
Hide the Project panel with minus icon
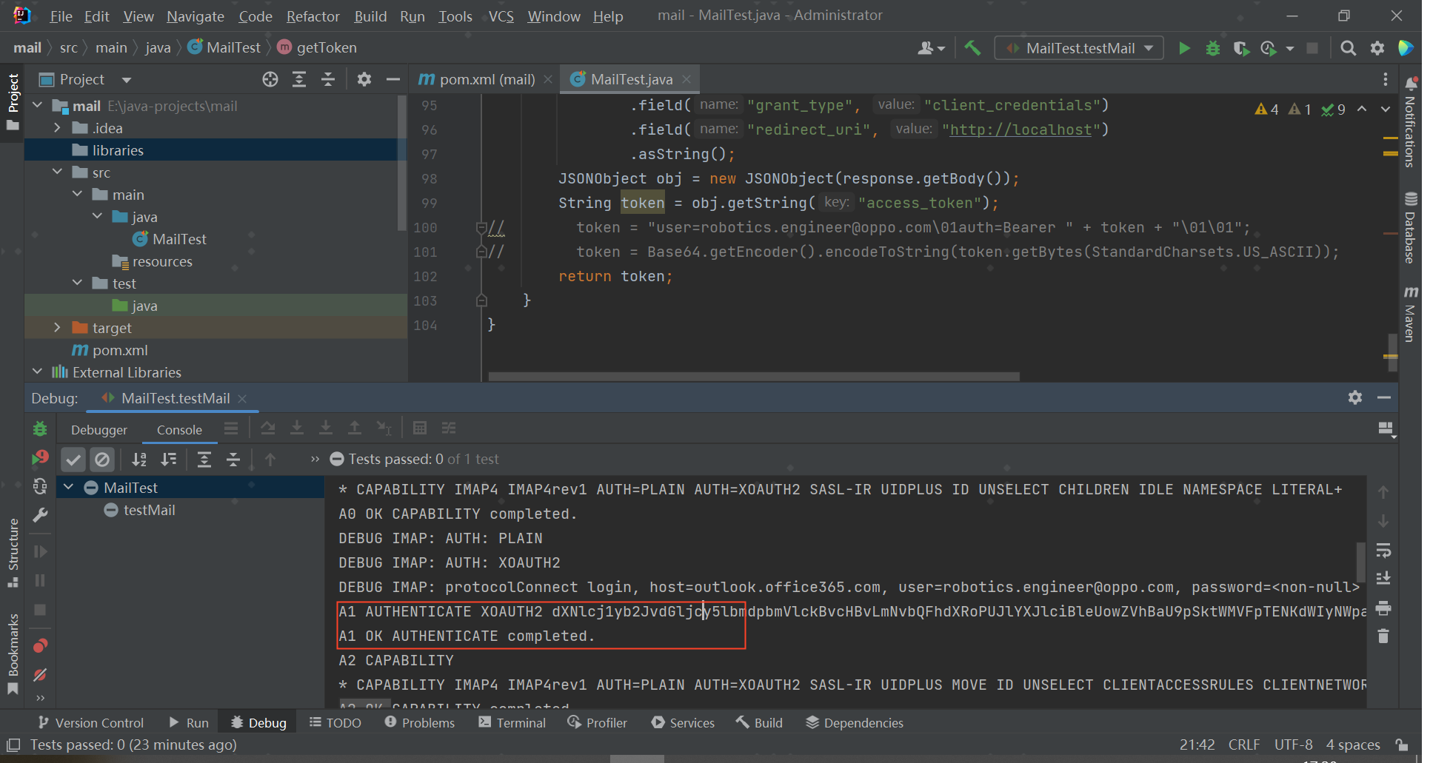[x=393, y=79]
